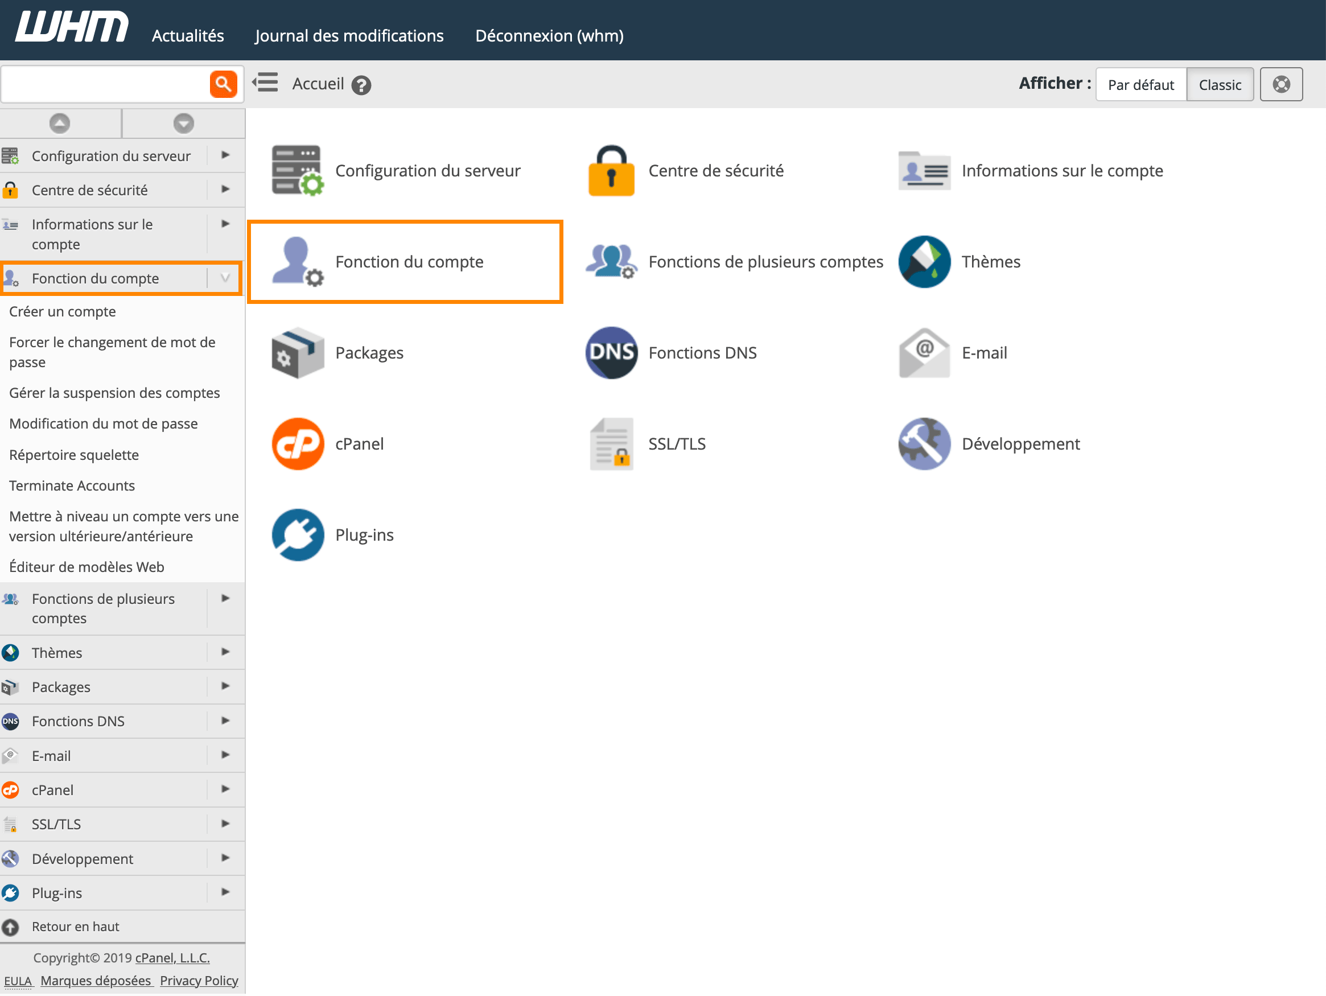
Task: Open the Centre de sécurité padlock icon
Action: [x=611, y=170]
